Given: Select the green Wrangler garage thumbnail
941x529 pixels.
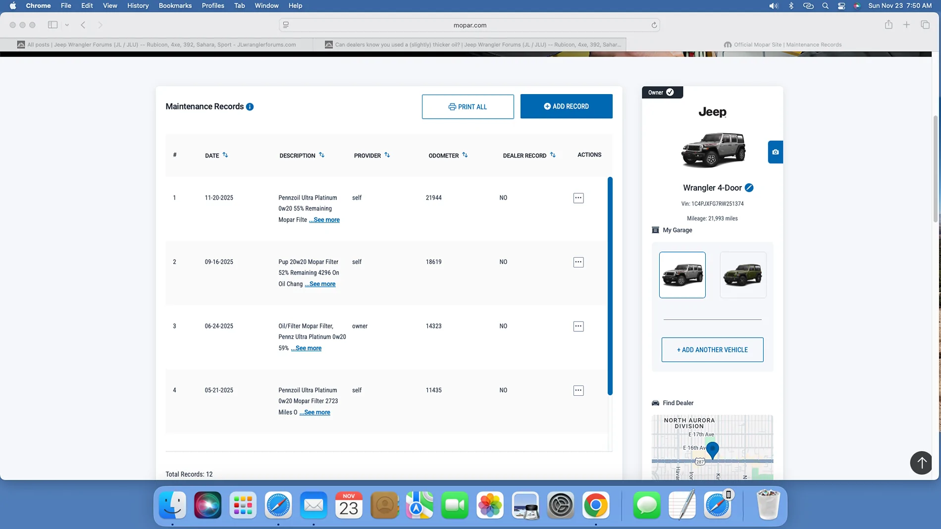Looking at the screenshot, I should click(x=743, y=275).
